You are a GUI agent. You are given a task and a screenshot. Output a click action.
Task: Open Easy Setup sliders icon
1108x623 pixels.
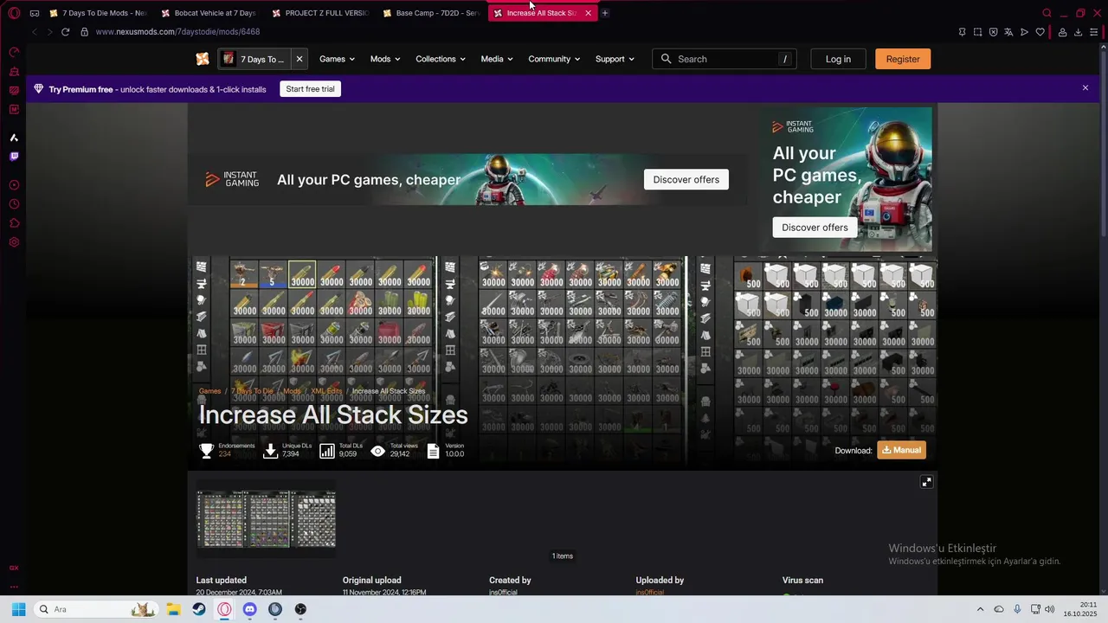(1093, 32)
